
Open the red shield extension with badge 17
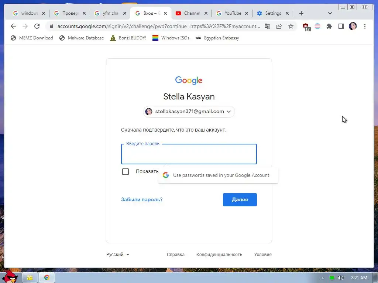pyautogui.click(x=306, y=27)
